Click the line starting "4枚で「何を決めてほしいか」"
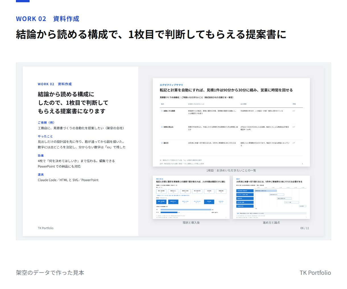The width and height of the screenshot is (347, 289). tap(76, 161)
